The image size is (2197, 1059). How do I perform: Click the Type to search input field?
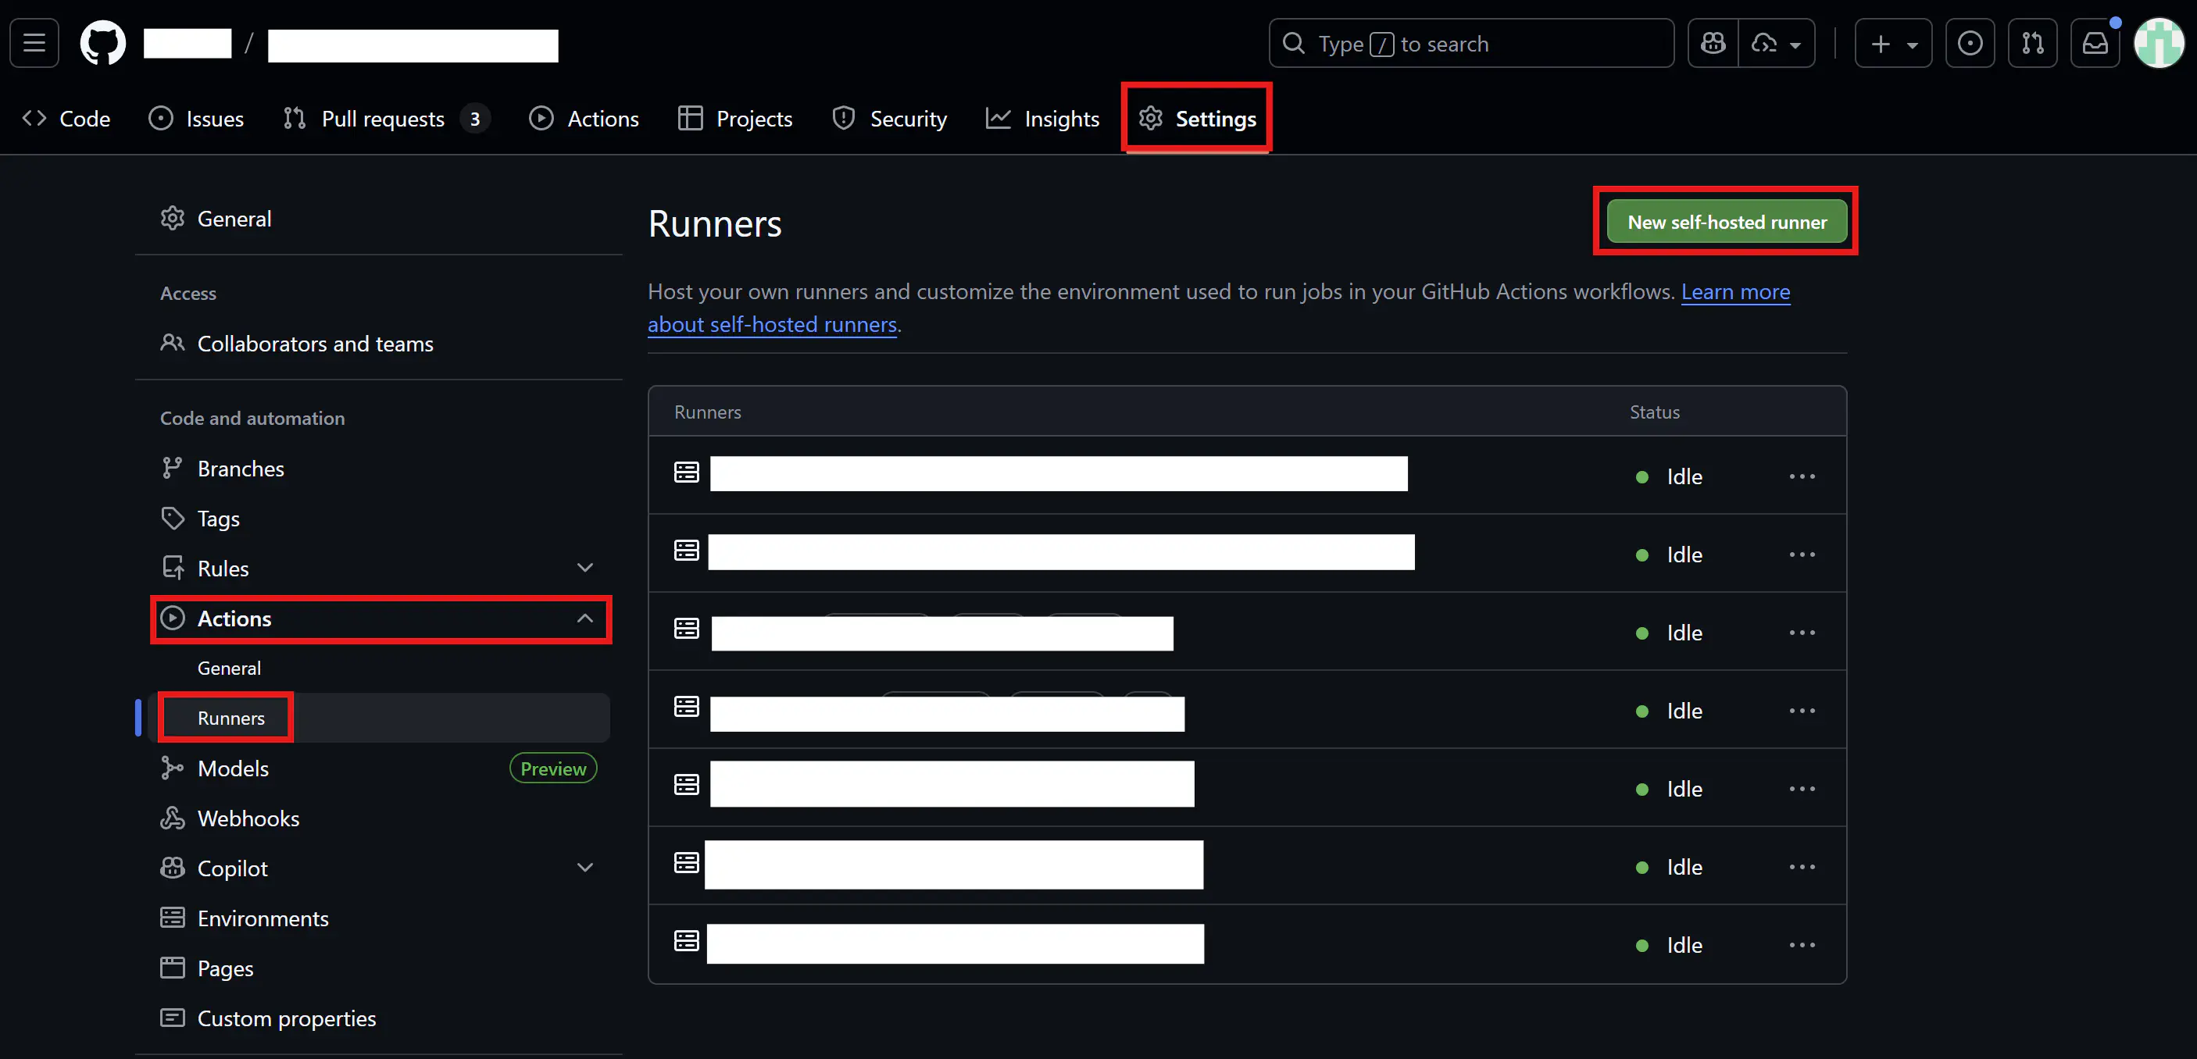[x=1470, y=43]
